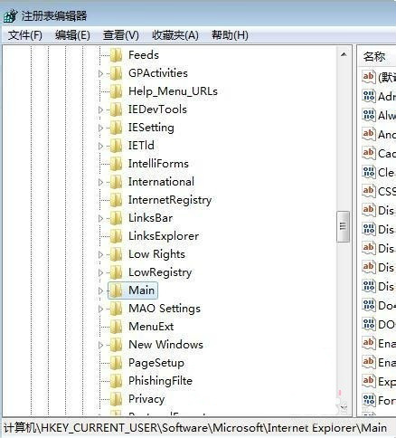The height and width of the screenshot is (438, 396).
Task: Click the Registry Editor title bar icon
Action: tap(10, 15)
